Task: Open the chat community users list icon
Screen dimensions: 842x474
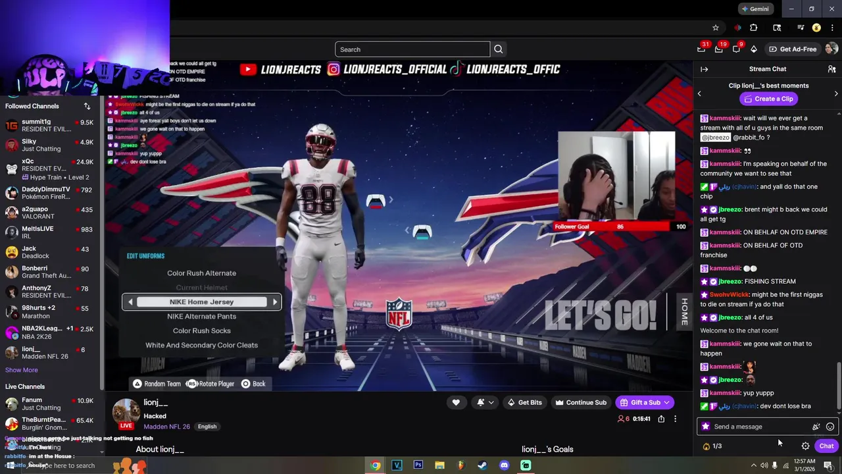Action: click(831, 69)
